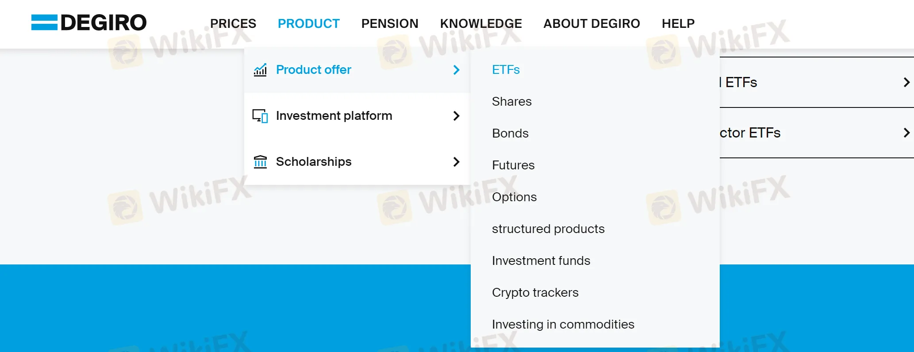Go to the HELP menu
Screen dimensions: 914x352
point(678,23)
